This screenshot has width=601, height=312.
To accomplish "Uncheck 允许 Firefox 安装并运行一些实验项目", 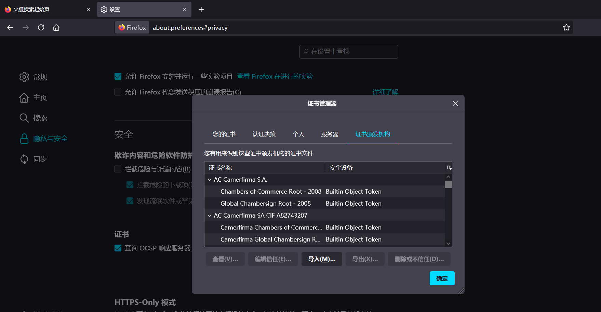I will coord(118,76).
